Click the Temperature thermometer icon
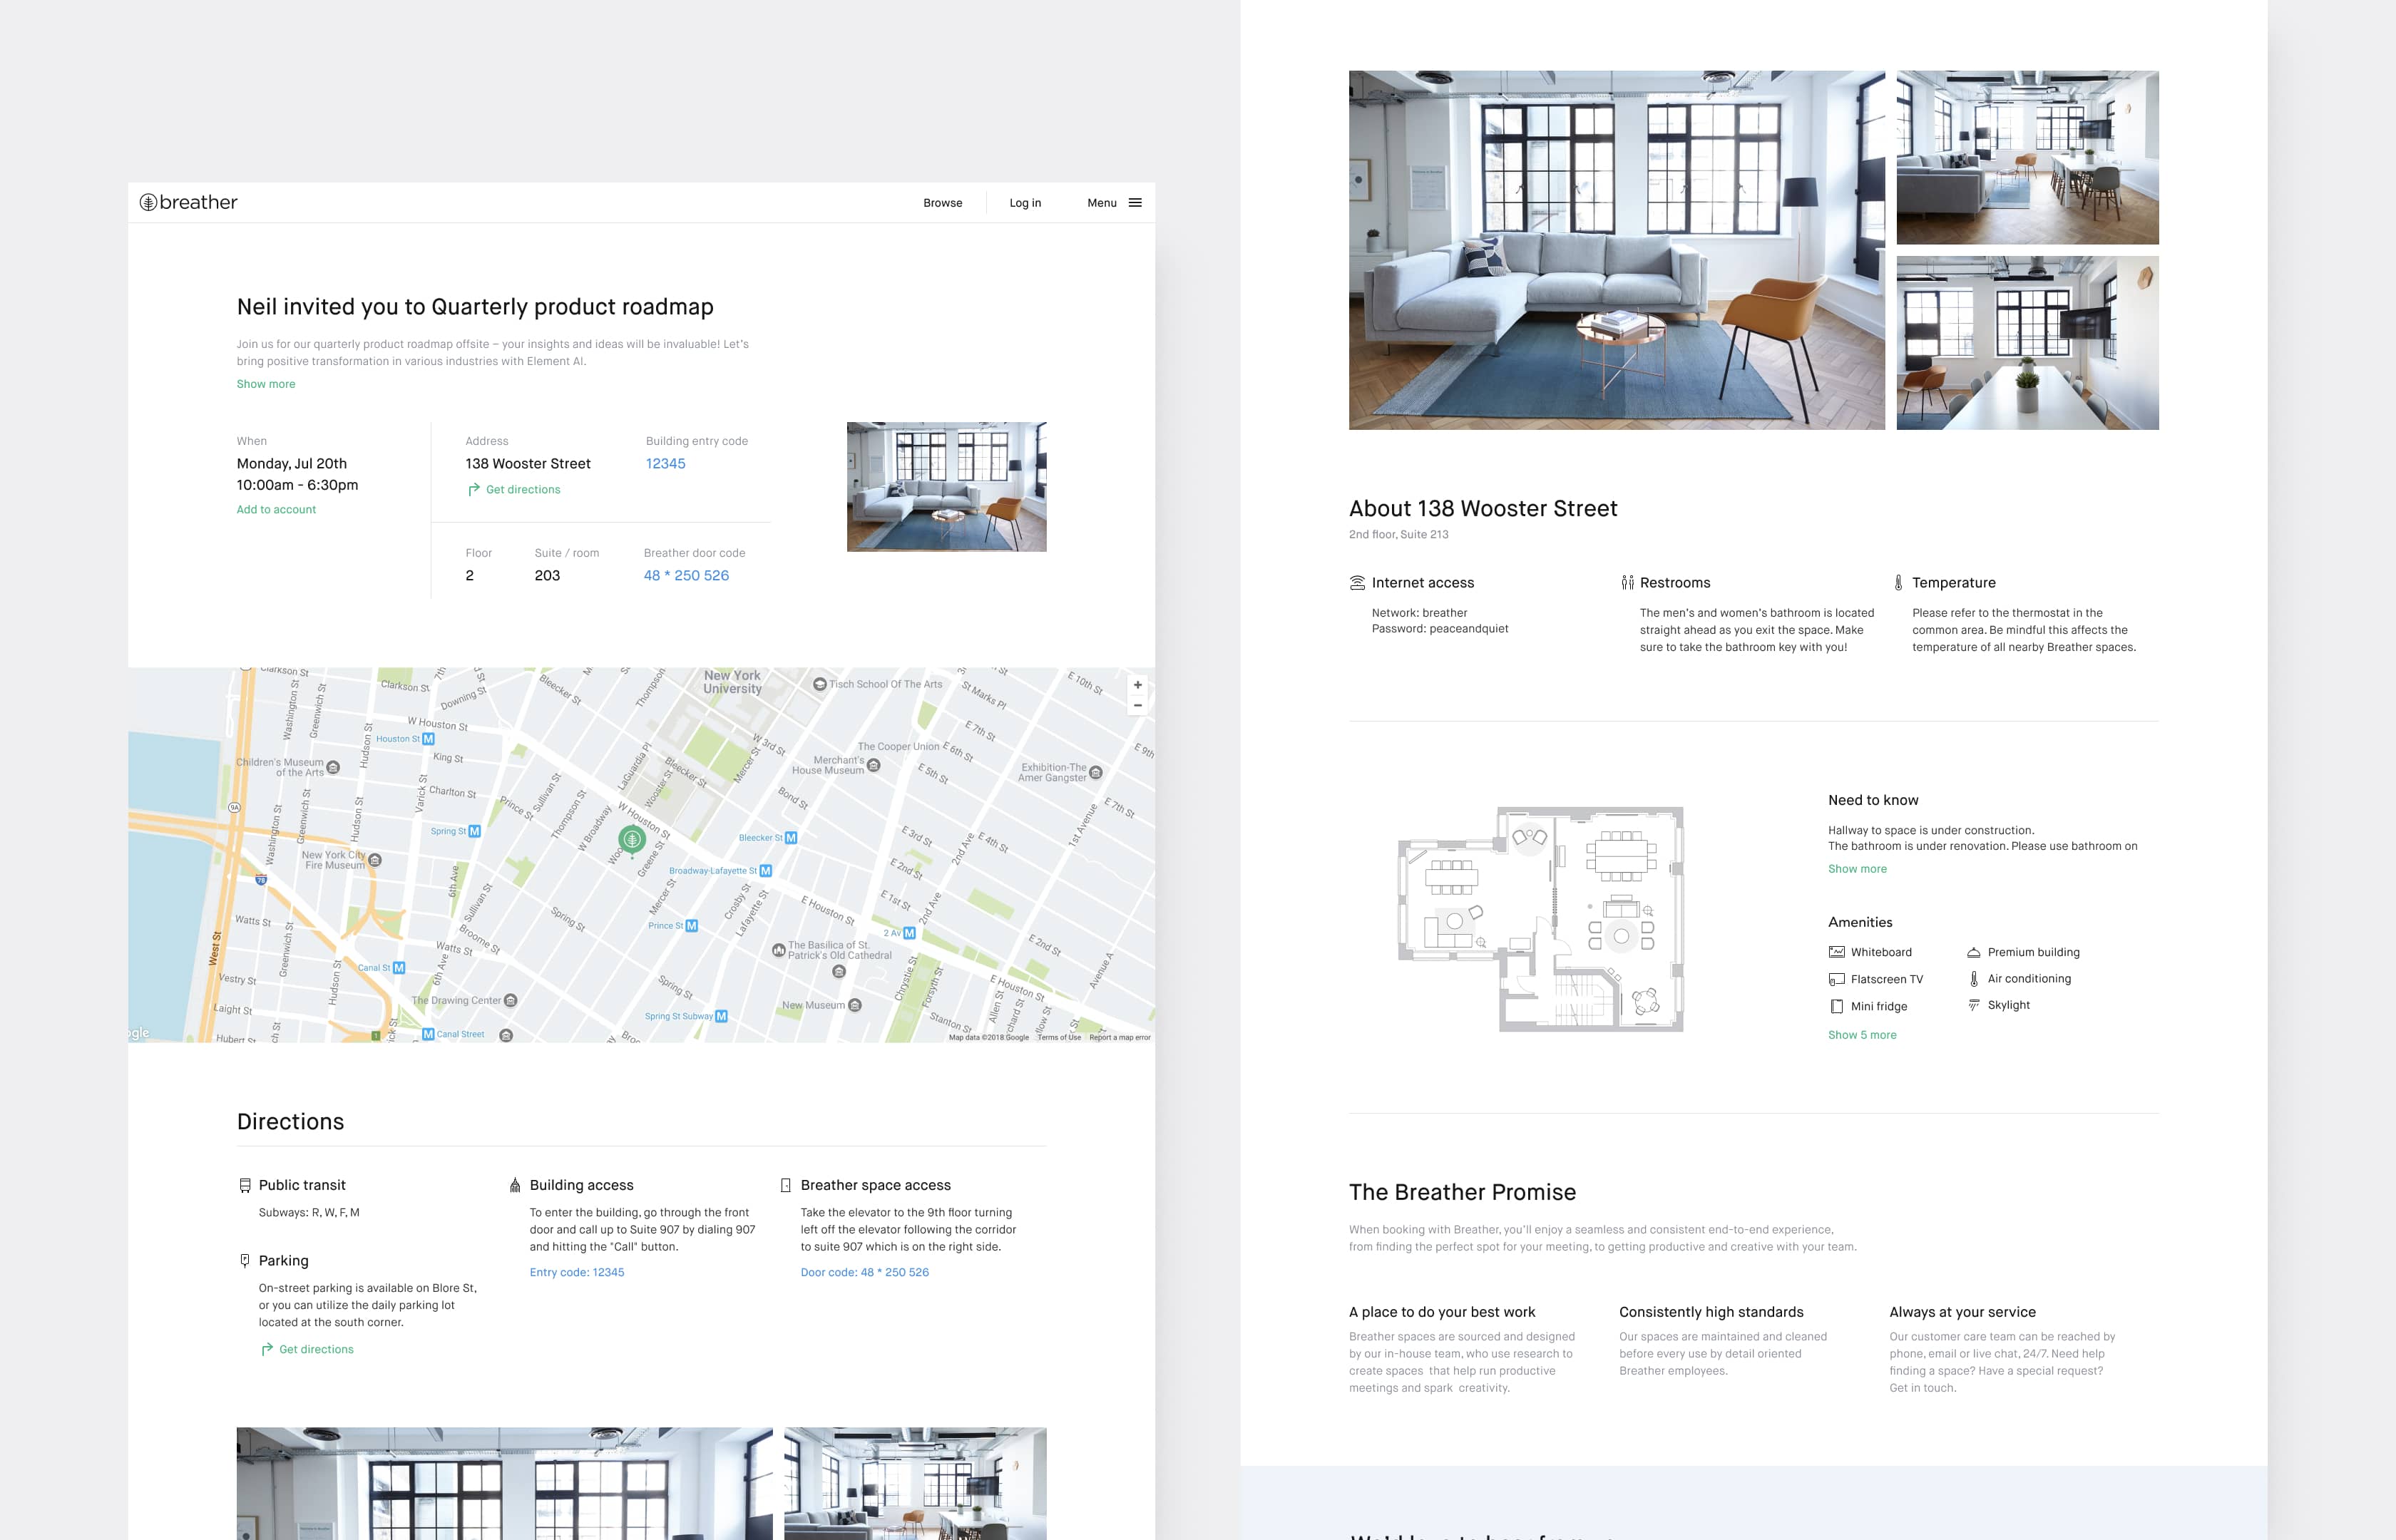 pyautogui.click(x=1898, y=583)
